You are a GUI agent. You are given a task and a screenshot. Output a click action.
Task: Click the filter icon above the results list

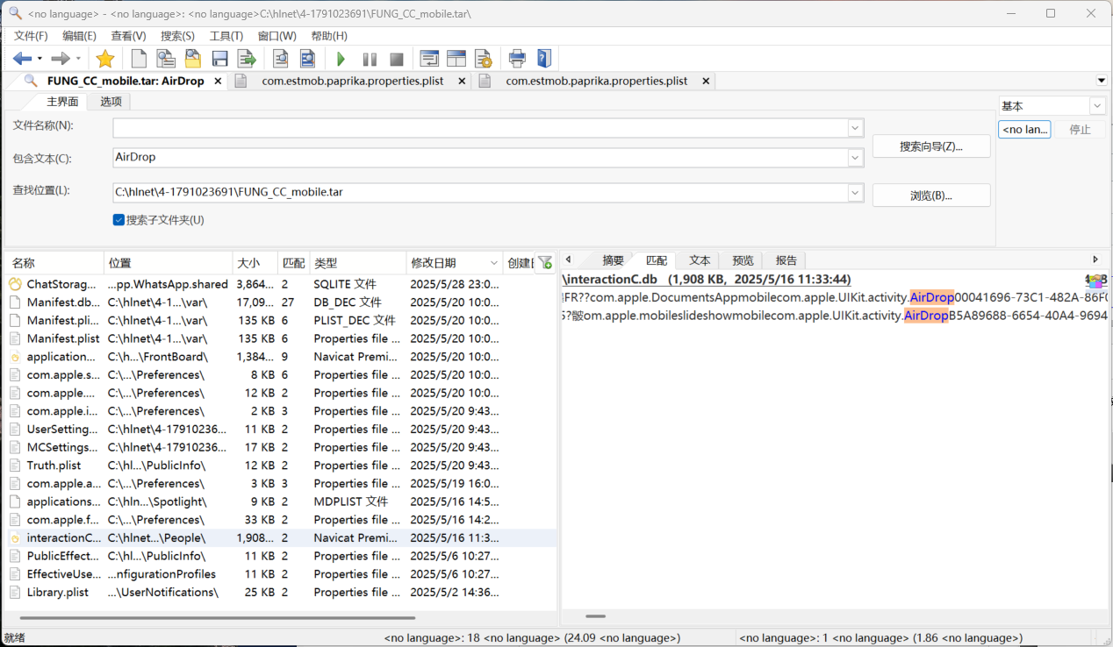[545, 262]
